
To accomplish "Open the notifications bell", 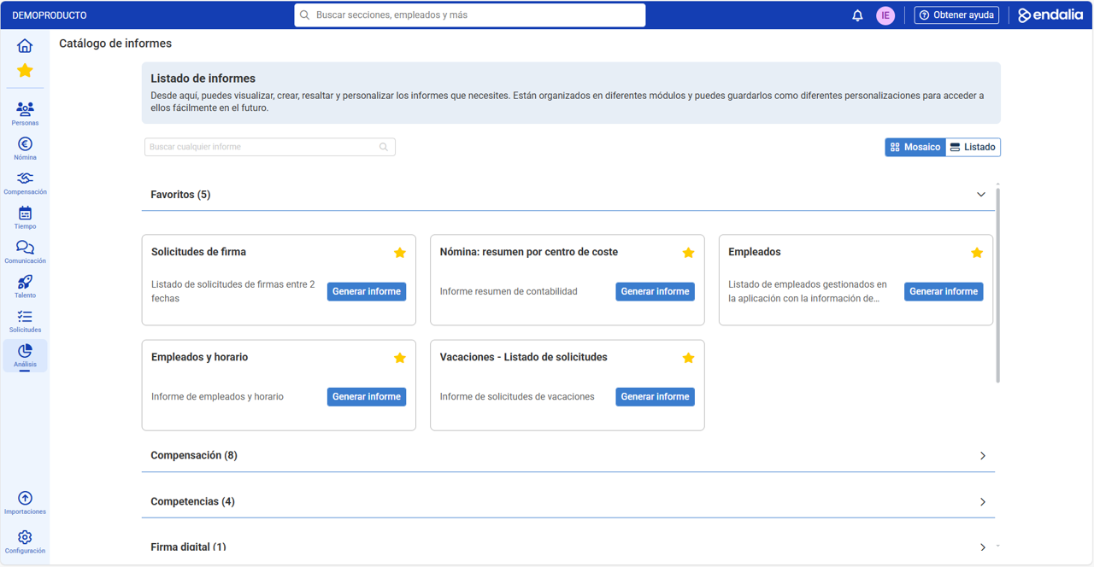I will [857, 15].
